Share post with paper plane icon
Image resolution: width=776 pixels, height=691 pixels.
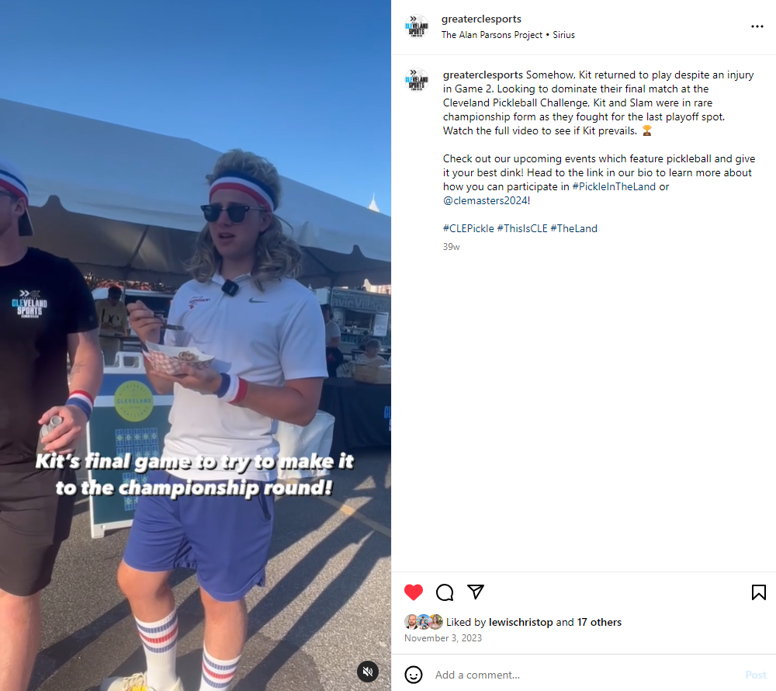point(476,592)
